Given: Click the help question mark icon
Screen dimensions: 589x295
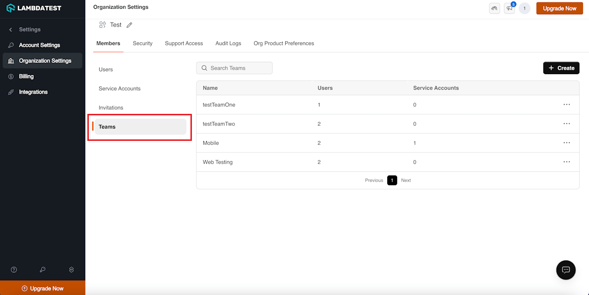Looking at the screenshot, I should click(x=14, y=269).
